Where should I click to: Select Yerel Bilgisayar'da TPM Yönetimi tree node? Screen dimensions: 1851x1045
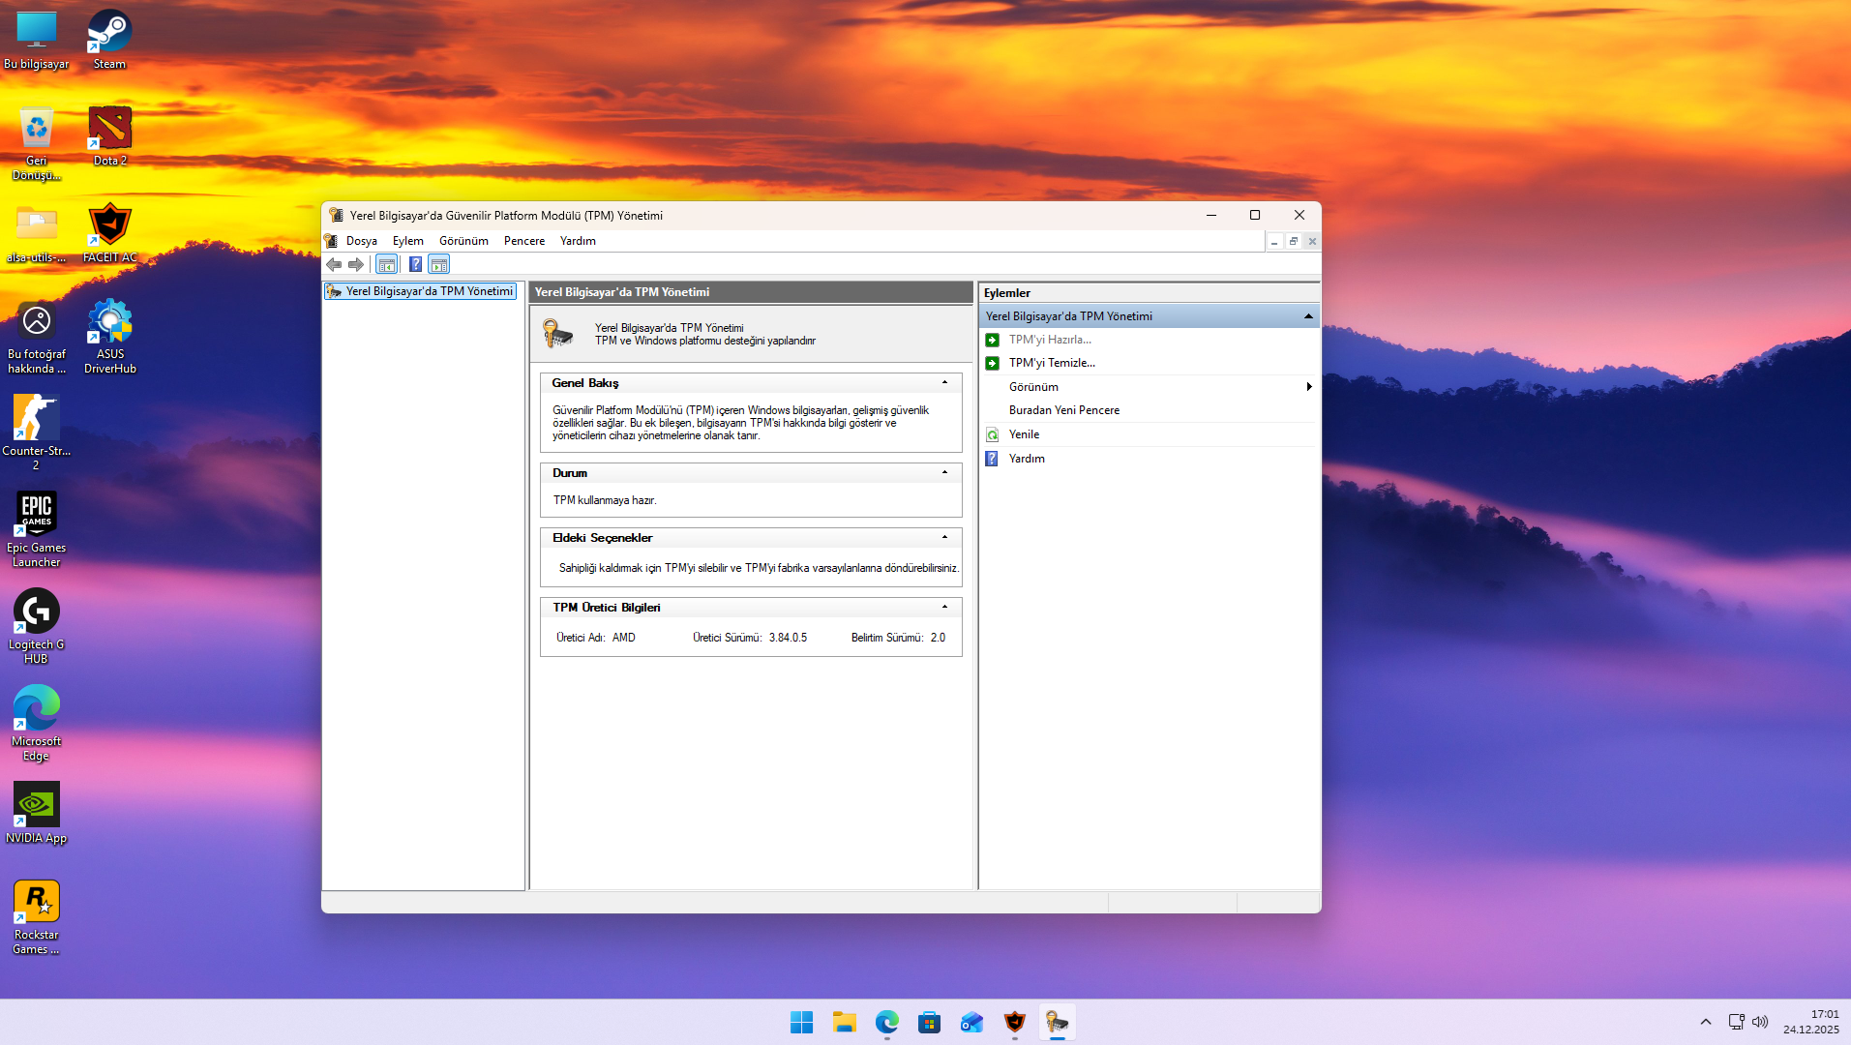(x=429, y=291)
